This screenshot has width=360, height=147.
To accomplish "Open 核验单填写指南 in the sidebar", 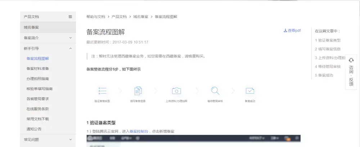I will point(40,89).
